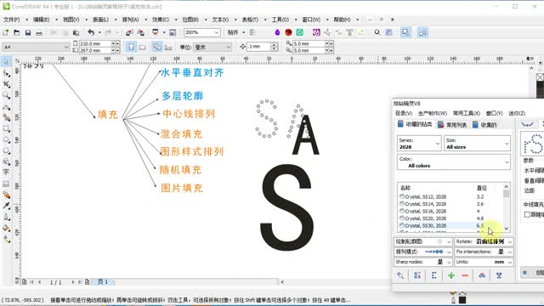
Task: Open the 排列(A) menu
Action: pyautogui.click(x=130, y=20)
